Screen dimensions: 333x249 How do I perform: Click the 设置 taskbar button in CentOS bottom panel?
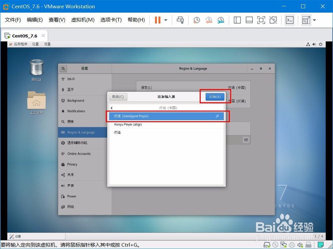pos(37,236)
